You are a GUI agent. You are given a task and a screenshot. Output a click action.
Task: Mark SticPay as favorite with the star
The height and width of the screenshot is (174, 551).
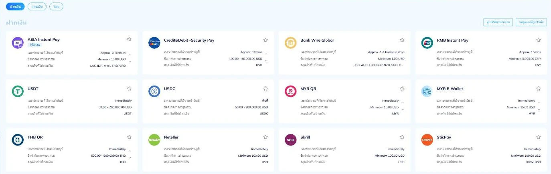tap(539, 137)
